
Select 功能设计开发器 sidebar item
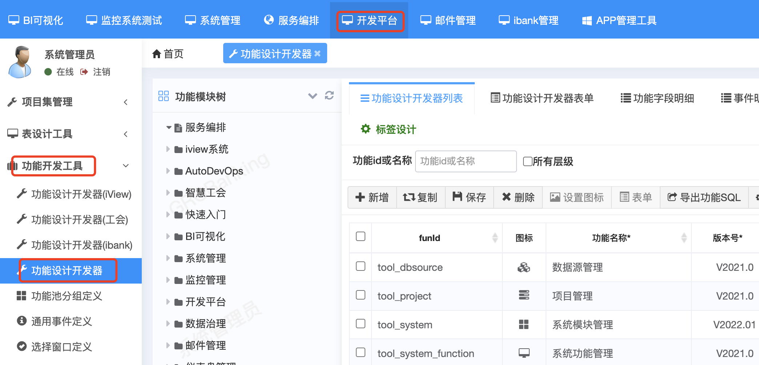tap(71, 270)
